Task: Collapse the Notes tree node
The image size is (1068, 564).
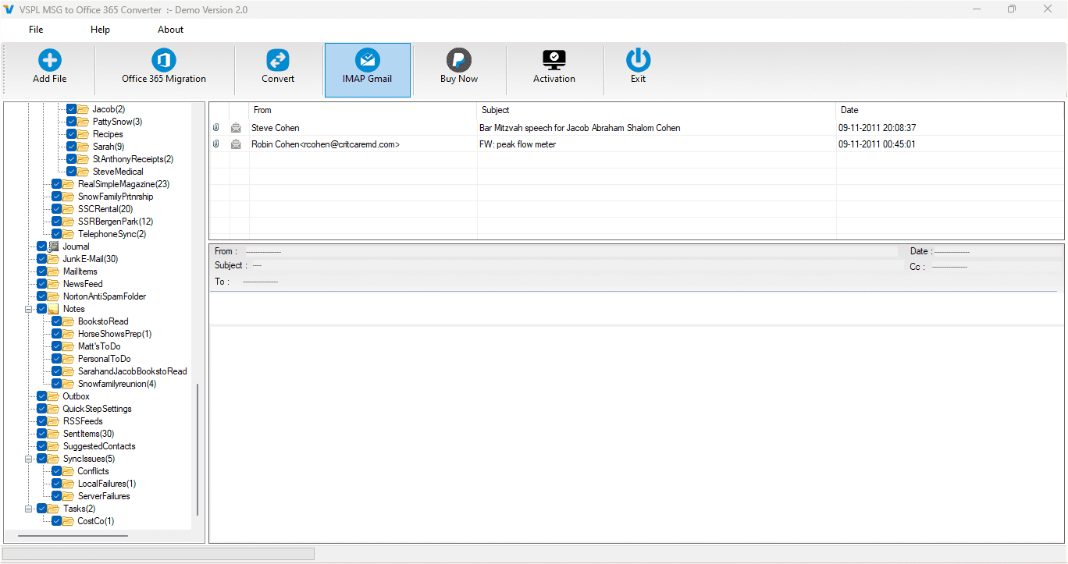Action: (x=29, y=309)
